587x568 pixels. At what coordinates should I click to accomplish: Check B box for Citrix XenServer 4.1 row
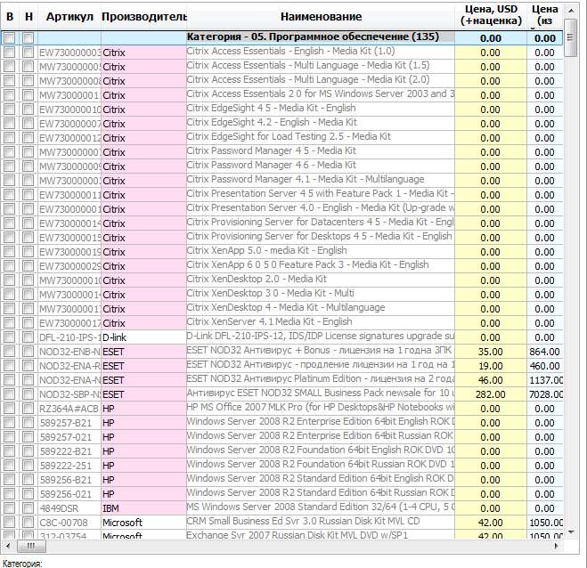coord(10,322)
